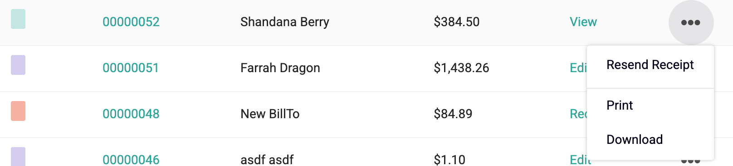Click Edit link for Farrah Dragon invoice

tap(578, 68)
